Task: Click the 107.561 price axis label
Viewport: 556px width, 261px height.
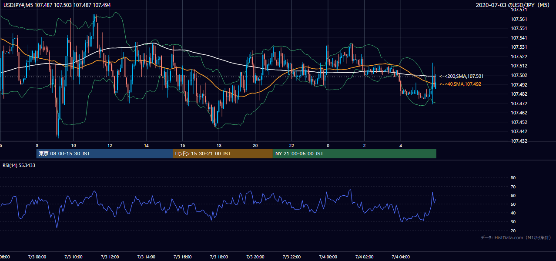Action: 520,19
